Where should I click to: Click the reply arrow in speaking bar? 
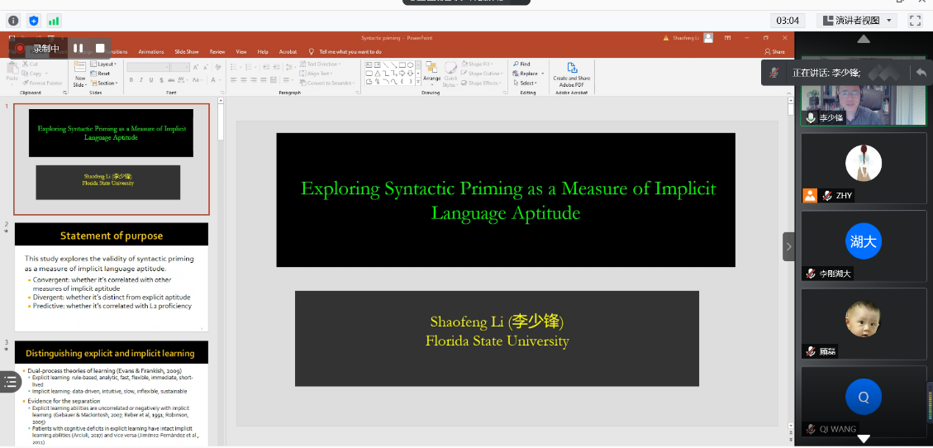(x=921, y=73)
